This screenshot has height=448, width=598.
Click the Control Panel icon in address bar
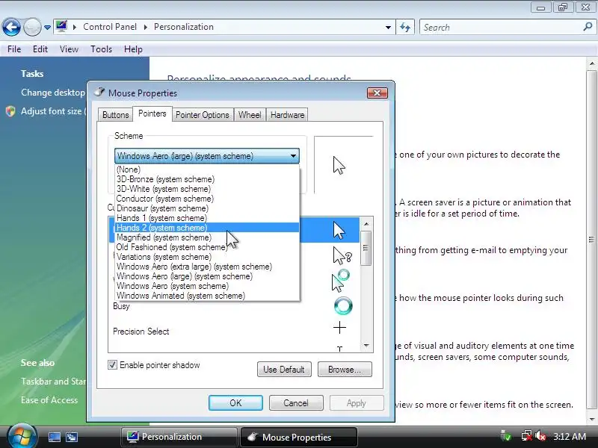(61, 27)
